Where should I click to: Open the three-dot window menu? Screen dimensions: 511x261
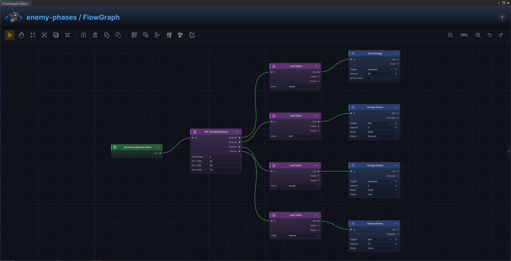pyautogui.click(x=499, y=3)
